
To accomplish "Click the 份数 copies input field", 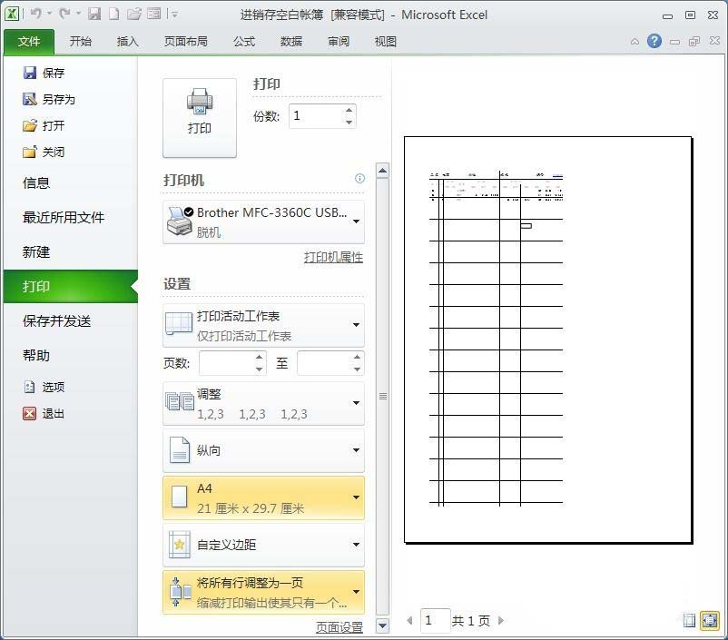I will [x=316, y=116].
